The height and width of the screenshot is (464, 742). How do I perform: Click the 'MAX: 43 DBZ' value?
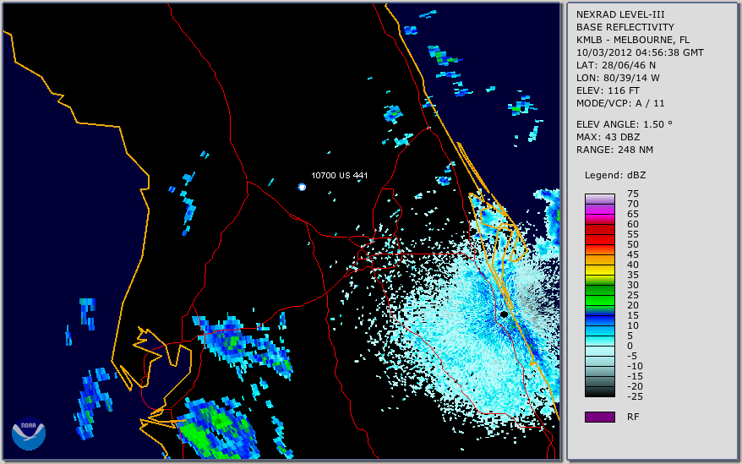(x=608, y=137)
